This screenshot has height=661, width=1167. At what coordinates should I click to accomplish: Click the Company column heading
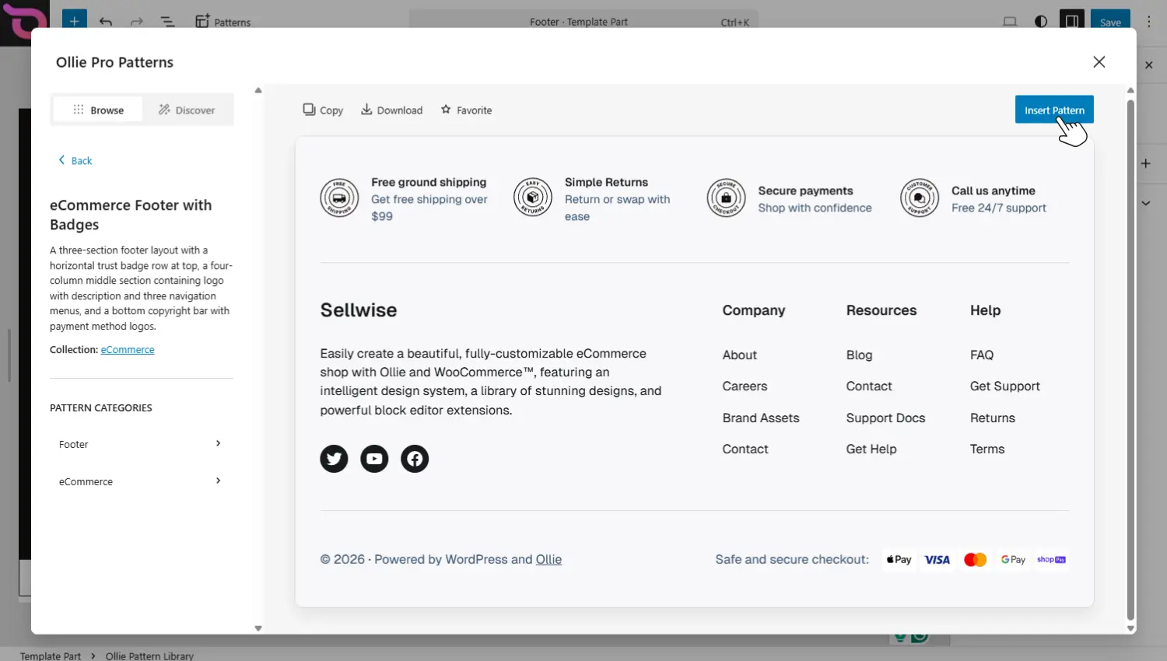coord(754,310)
